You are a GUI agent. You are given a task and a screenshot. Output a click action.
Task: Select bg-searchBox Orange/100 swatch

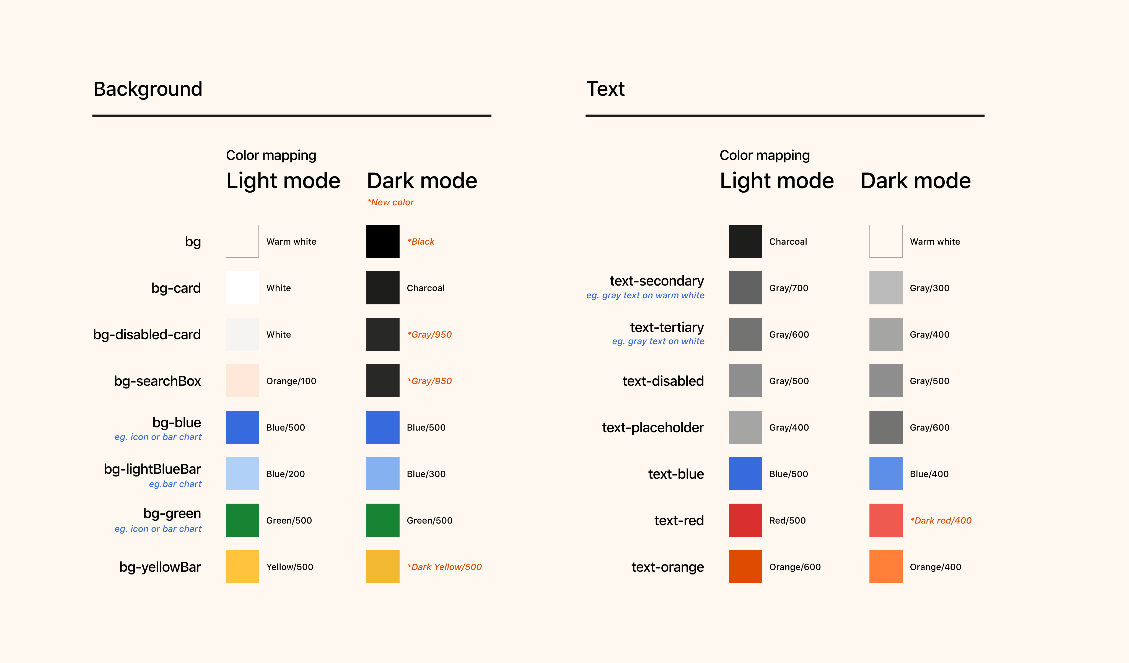242,381
